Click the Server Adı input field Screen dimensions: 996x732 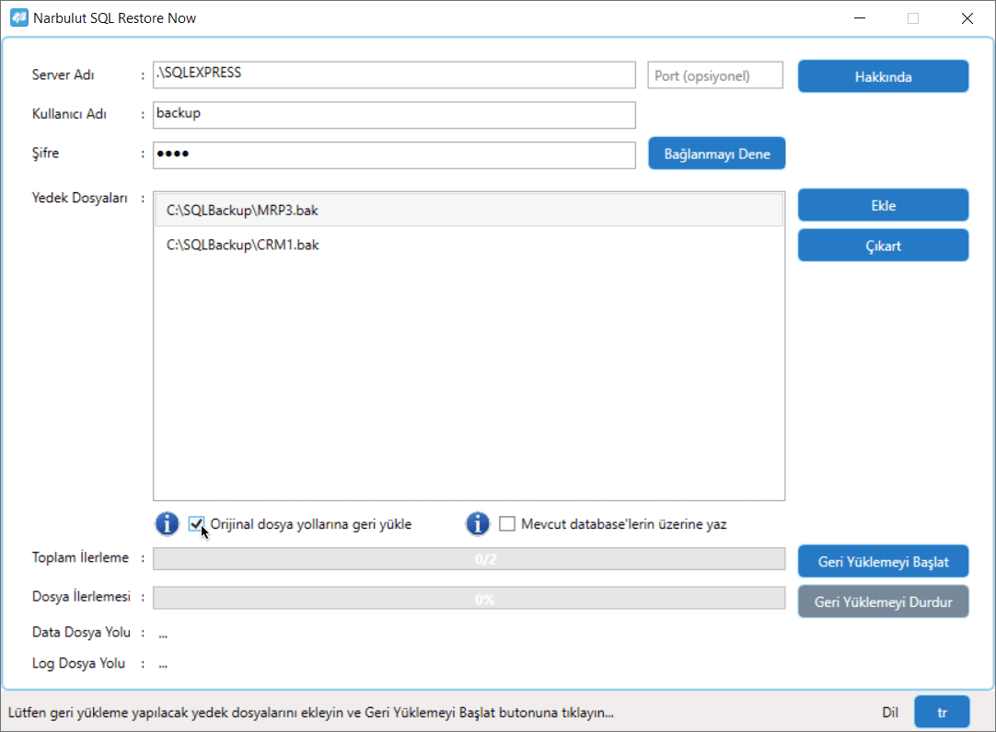coord(394,74)
